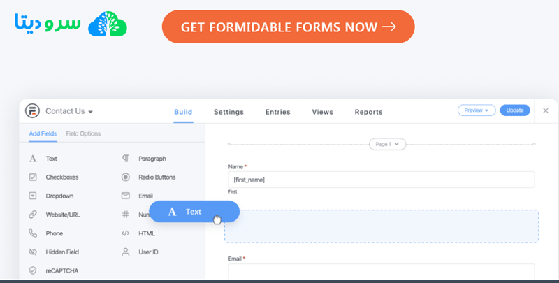This screenshot has width=559, height=283.
Task: Add the Website/URL link icon field
Action: coord(33,215)
